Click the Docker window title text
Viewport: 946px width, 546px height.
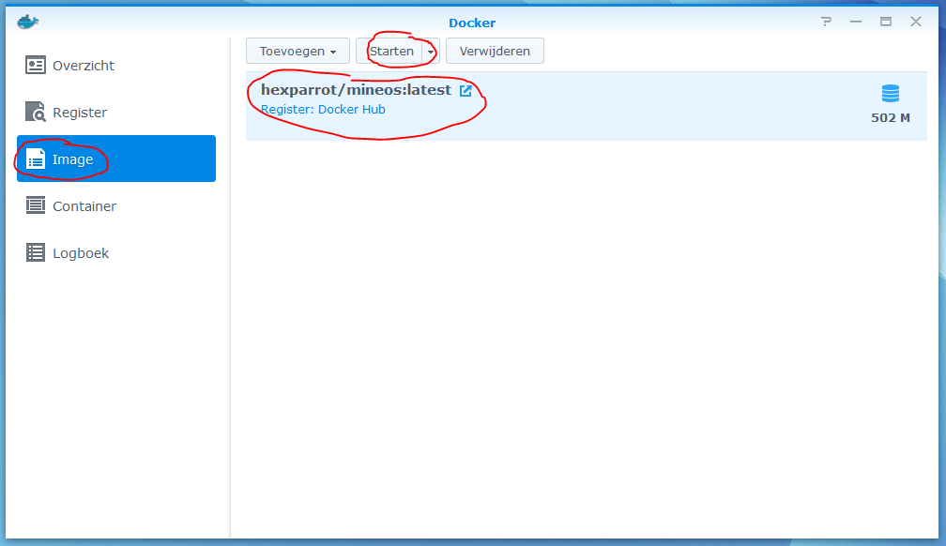point(472,23)
